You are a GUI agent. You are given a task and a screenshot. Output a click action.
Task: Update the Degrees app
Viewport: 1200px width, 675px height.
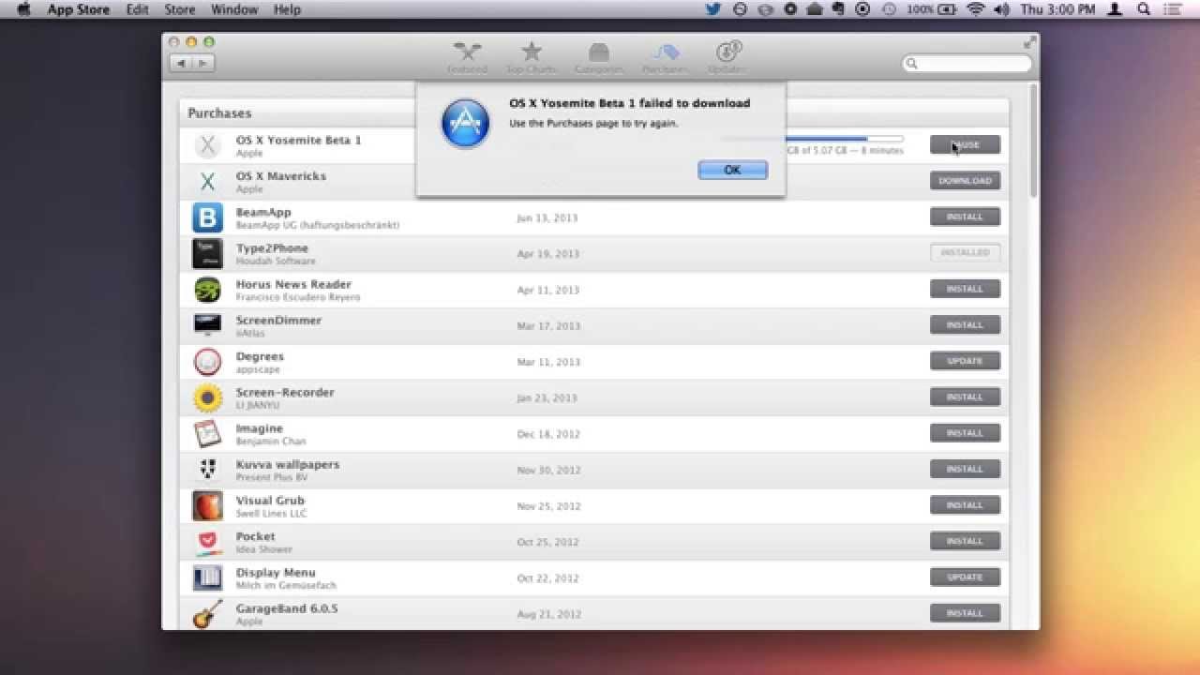[965, 361]
